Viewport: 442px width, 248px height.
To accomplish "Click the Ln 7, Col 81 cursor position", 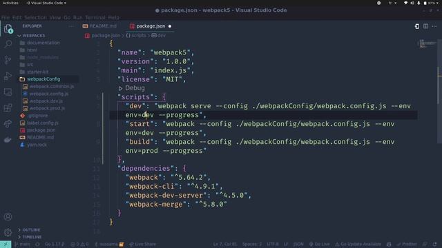I will click(225, 245).
